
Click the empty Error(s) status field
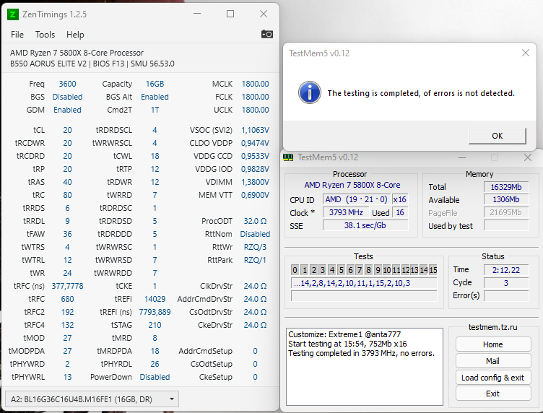(506, 296)
